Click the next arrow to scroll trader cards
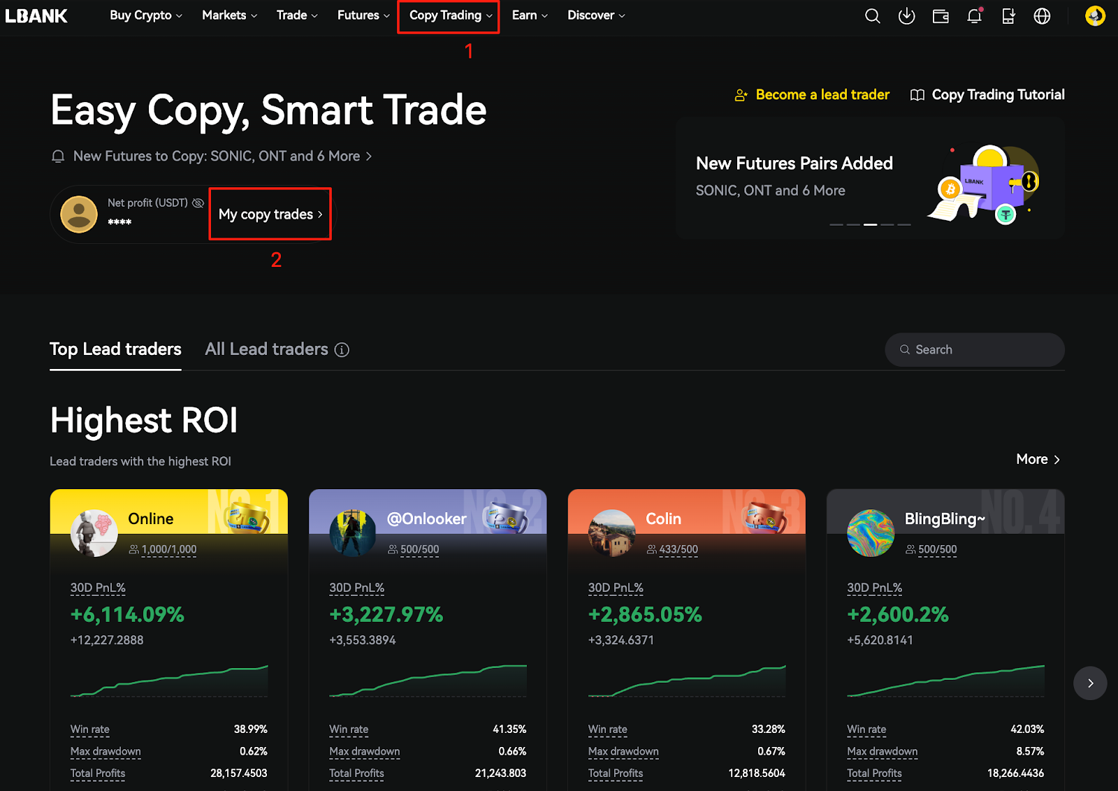 (x=1090, y=683)
